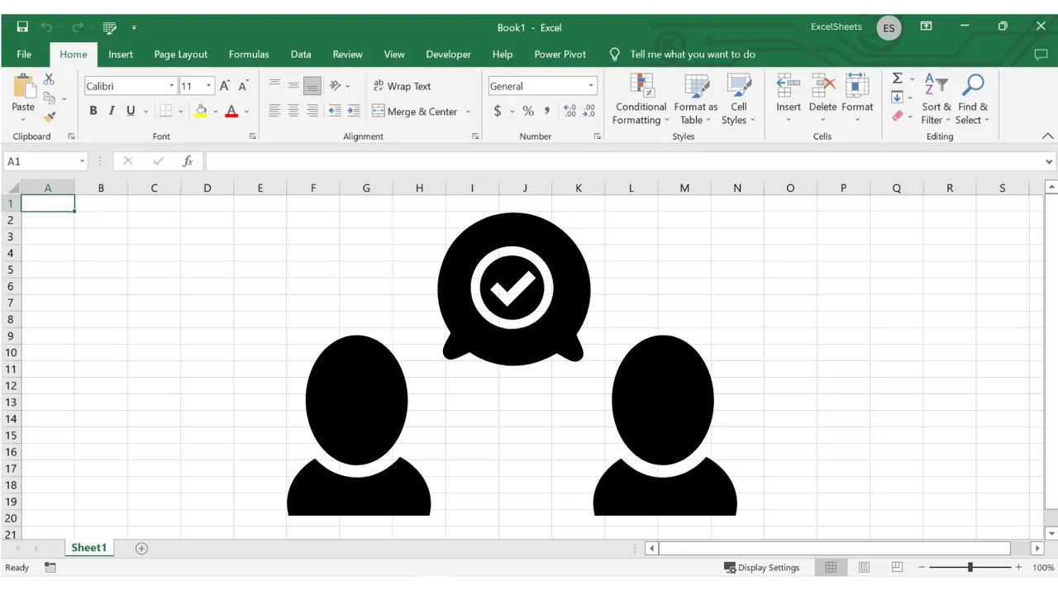This screenshot has width=1058, height=595.
Task: Switch to the Formulas ribbon tab
Action: coord(249,54)
